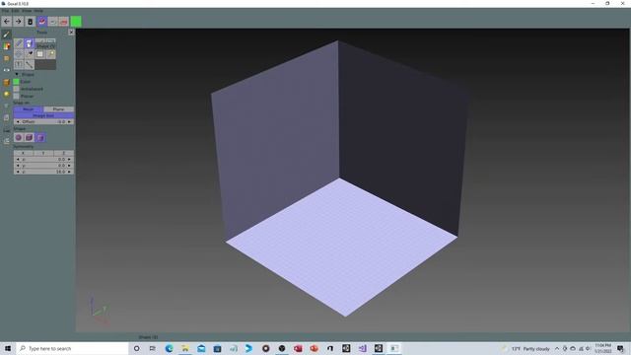
Task: Toggle Snap on Image box button
Action: click(43, 115)
